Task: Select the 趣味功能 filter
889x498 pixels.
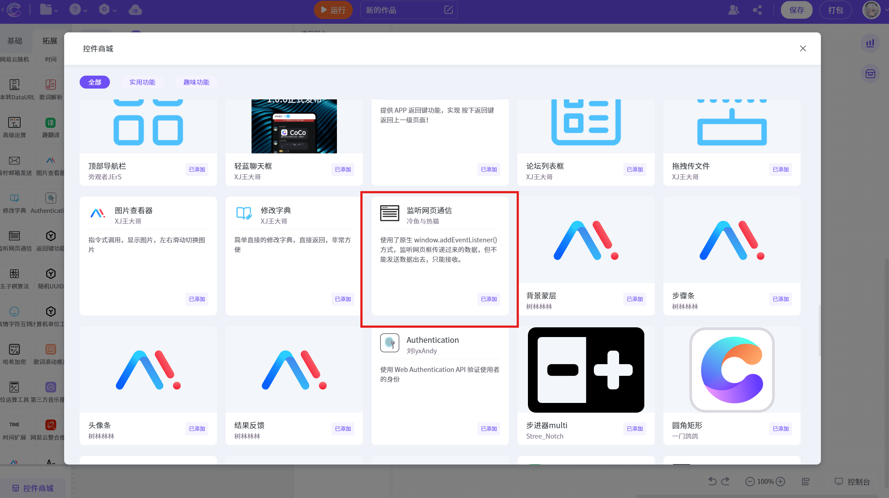Action: point(196,82)
